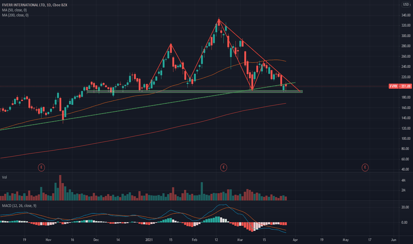Click the 340.00 price axis label
This screenshot has height=244, width=413.
click(406, 15)
